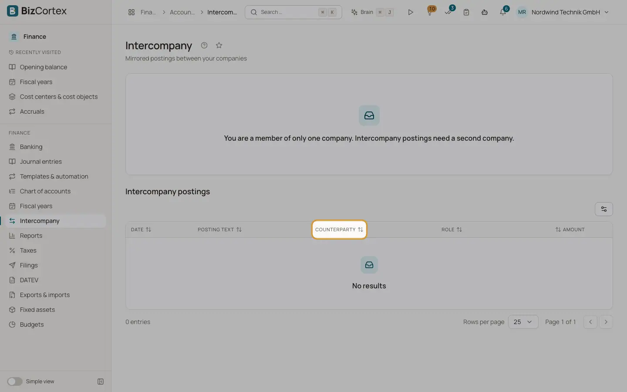Open Taxes in the sidebar

tap(56, 250)
